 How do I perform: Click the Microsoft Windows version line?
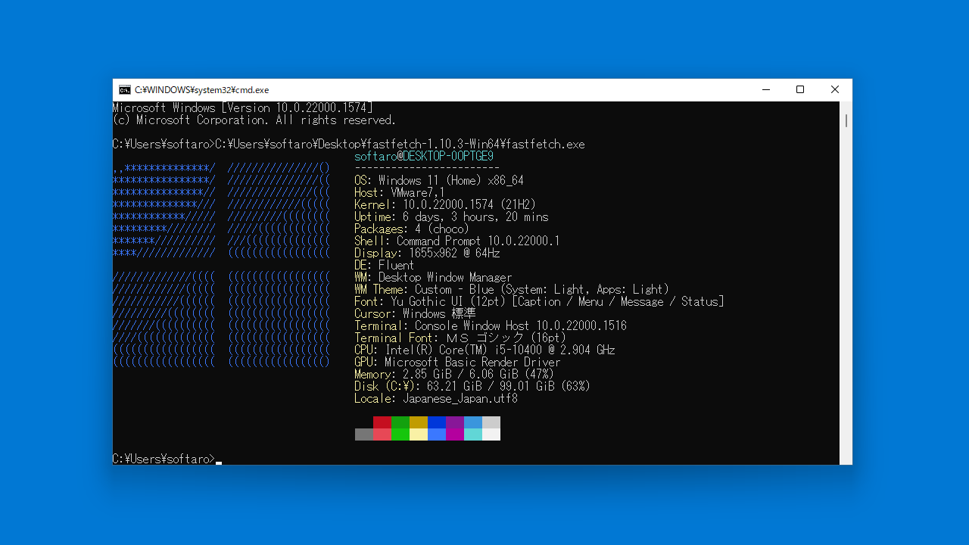coord(243,108)
